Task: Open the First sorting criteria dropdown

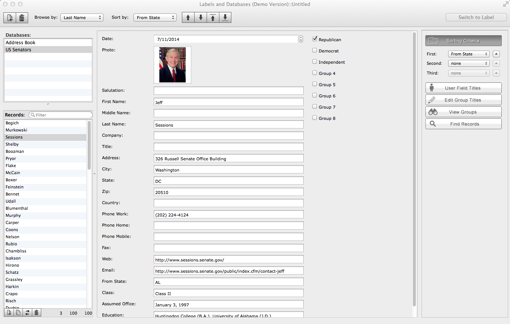Action: (x=469, y=54)
